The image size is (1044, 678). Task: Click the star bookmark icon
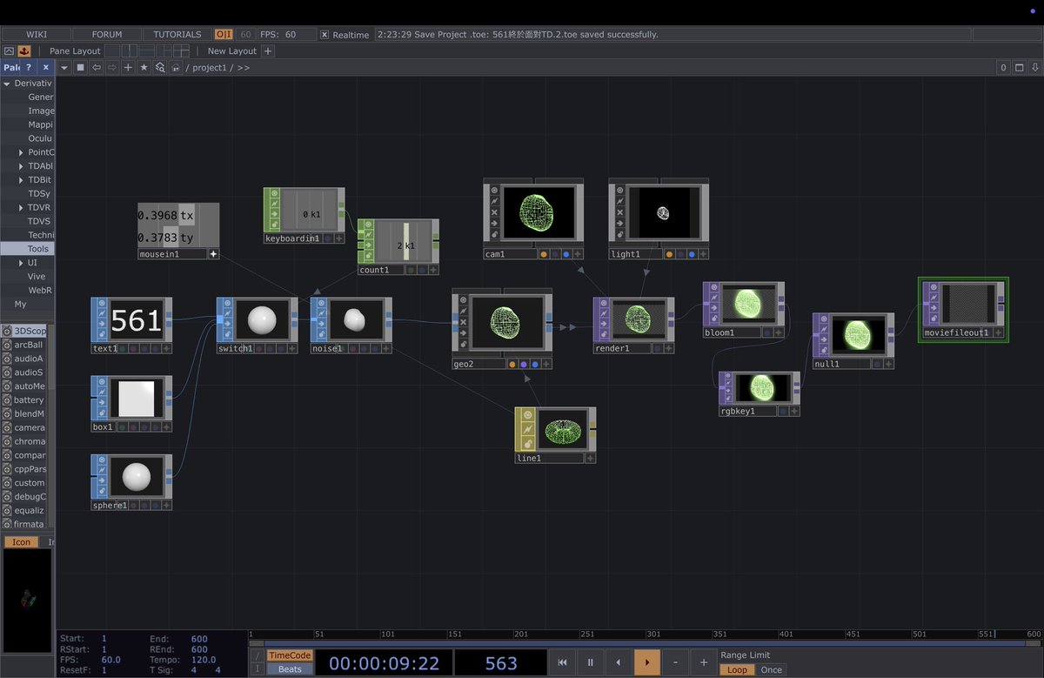144,67
